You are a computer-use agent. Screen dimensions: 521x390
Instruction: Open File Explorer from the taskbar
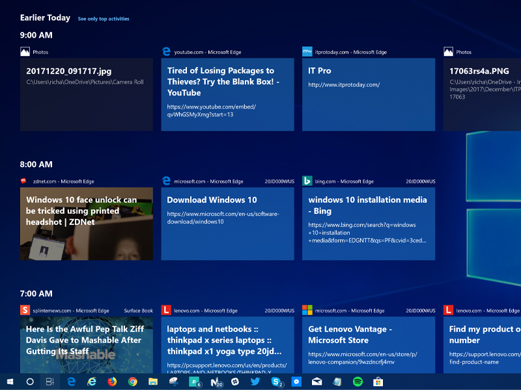(152, 382)
